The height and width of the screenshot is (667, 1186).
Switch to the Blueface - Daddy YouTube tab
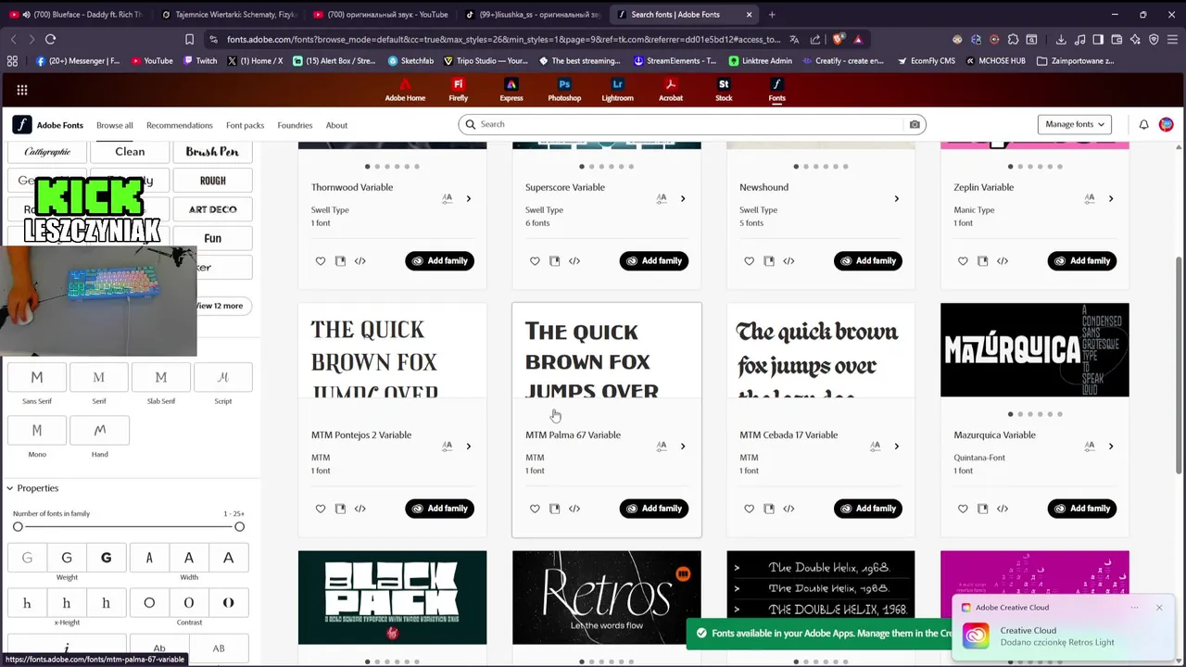tap(77, 15)
